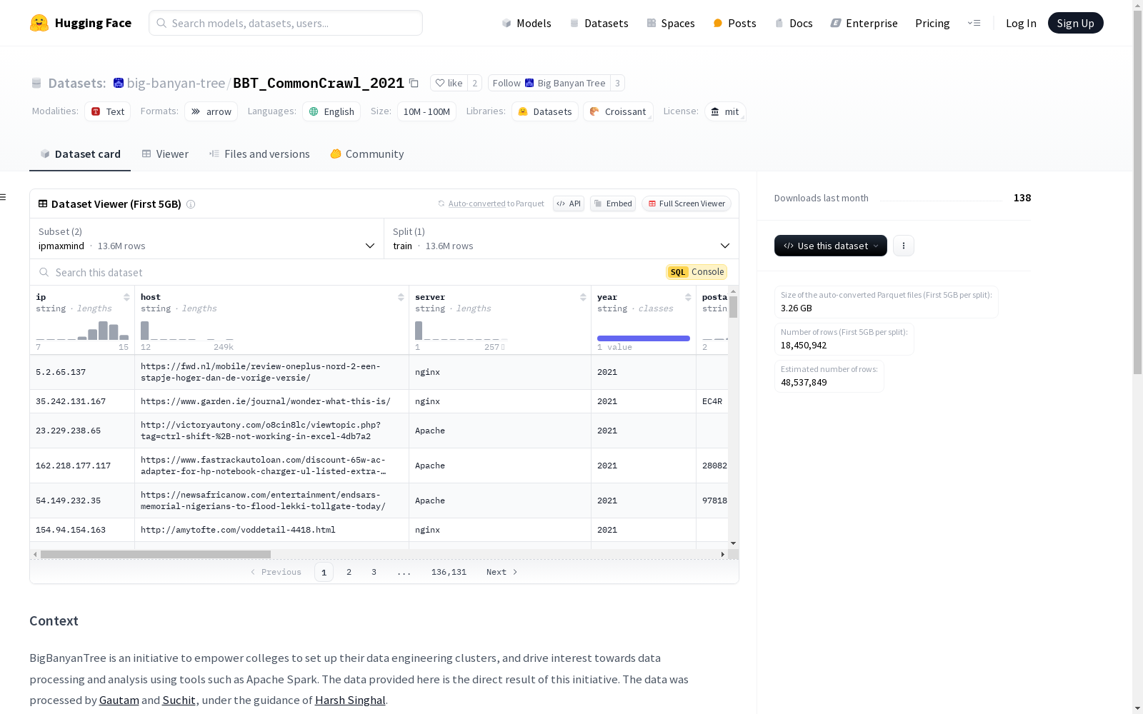Sort the ip column
The height and width of the screenshot is (714, 1143).
coord(126,297)
